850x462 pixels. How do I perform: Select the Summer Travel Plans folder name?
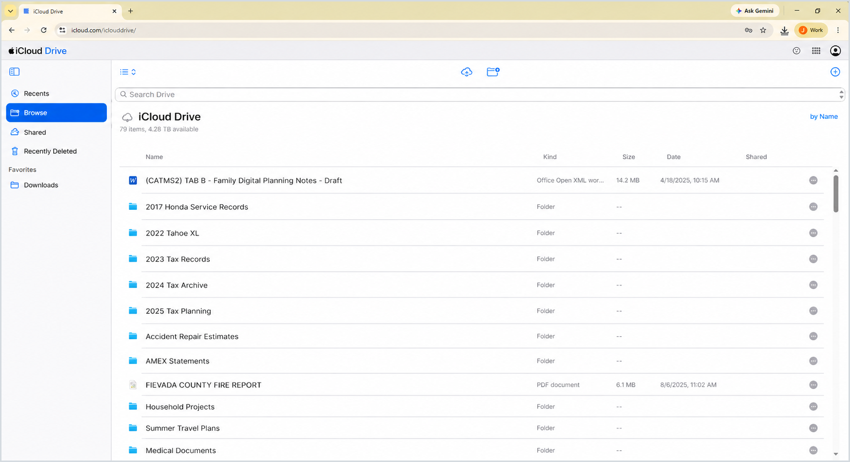click(182, 428)
